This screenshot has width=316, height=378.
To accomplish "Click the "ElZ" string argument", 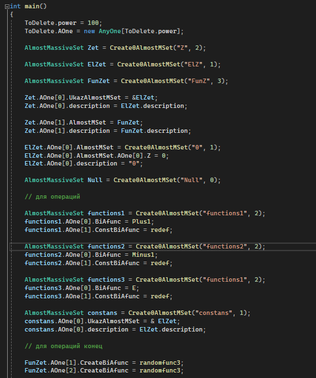I will pyautogui.click(x=193, y=64).
